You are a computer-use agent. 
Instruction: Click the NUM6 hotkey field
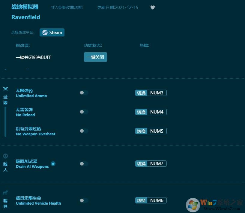(157, 200)
